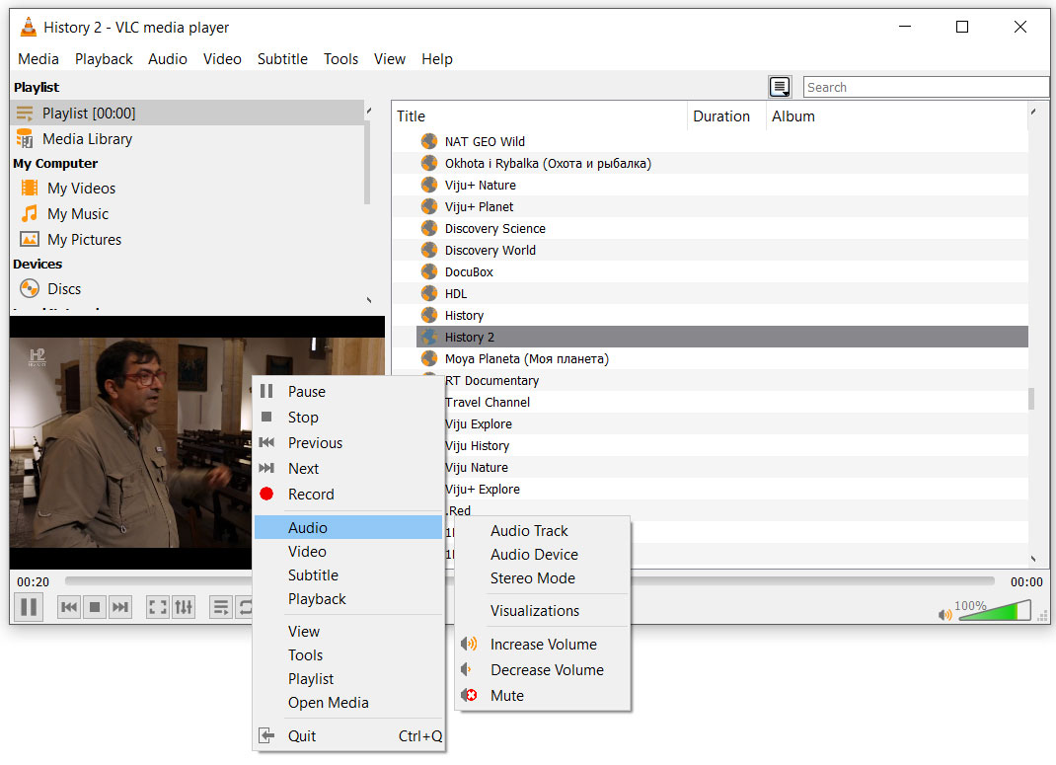Expand the Playback context submenu
This screenshot has height=765, width=1056.
[348, 598]
